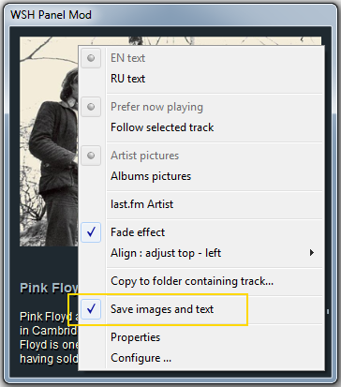This screenshot has width=341, height=387.
Task: Click the WSH Panel Mod title bar
Action: (x=170, y=15)
